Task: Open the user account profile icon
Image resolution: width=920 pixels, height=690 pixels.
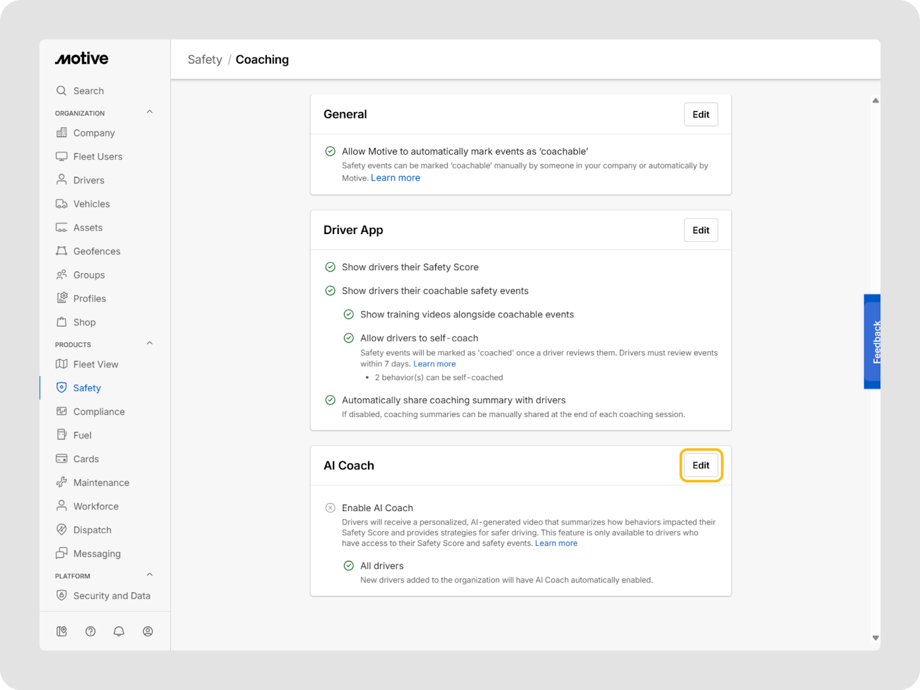Action: pos(148,631)
